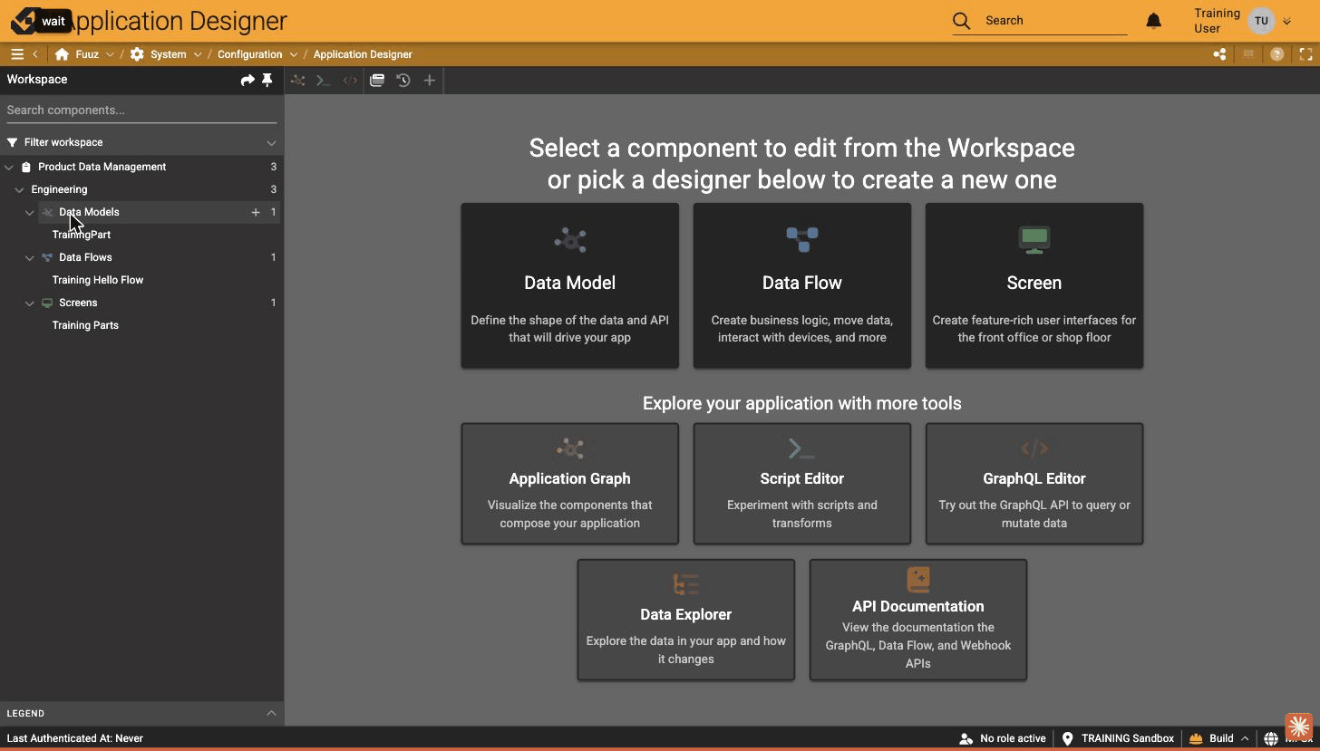
Task: Collapse the Screens tree node
Action: pos(30,303)
